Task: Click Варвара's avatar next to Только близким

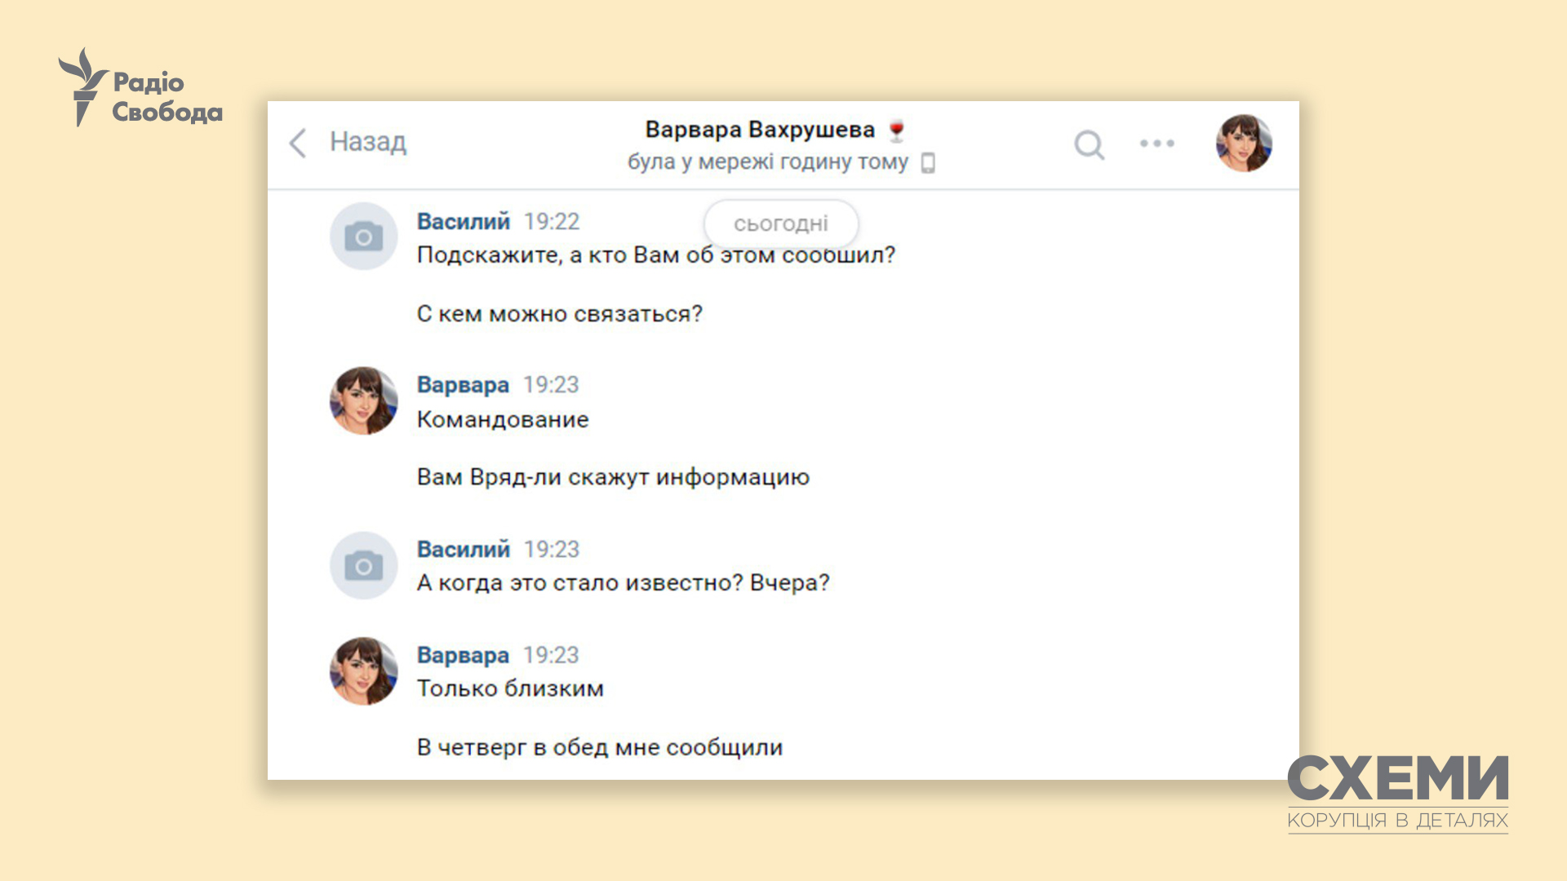Action: click(x=363, y=671)
